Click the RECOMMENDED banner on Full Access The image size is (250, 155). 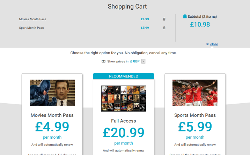tap(123, 76)
